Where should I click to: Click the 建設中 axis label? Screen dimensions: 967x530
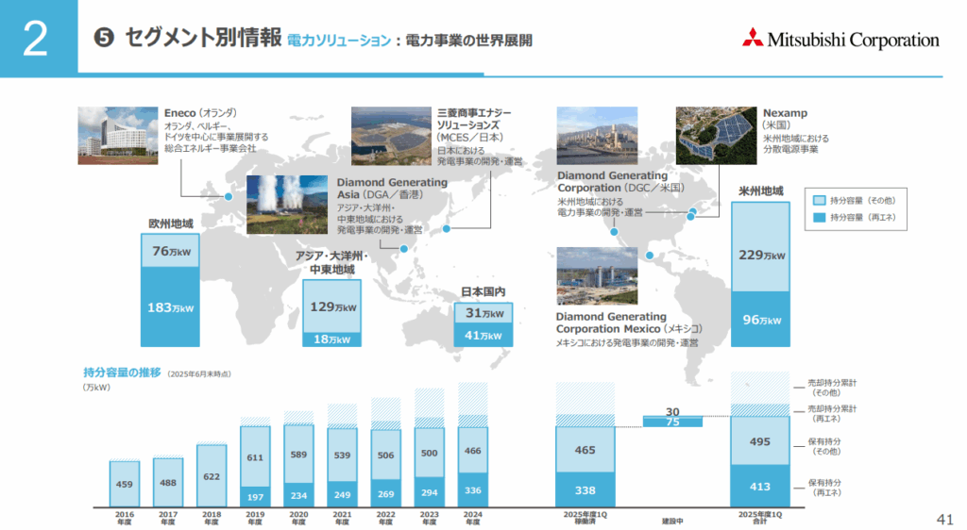pyautogui.click(x=672, y=521)
